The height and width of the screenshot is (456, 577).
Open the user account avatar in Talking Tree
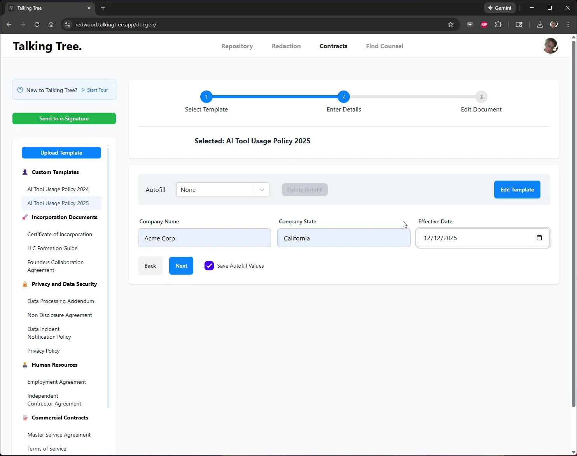coord(551,46)
